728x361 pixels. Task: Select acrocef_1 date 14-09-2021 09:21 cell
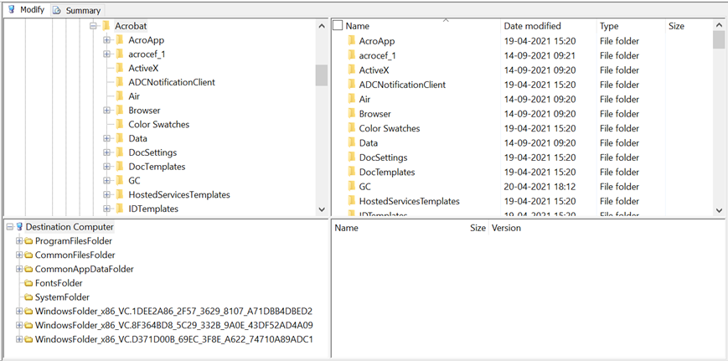click(540, 55)
